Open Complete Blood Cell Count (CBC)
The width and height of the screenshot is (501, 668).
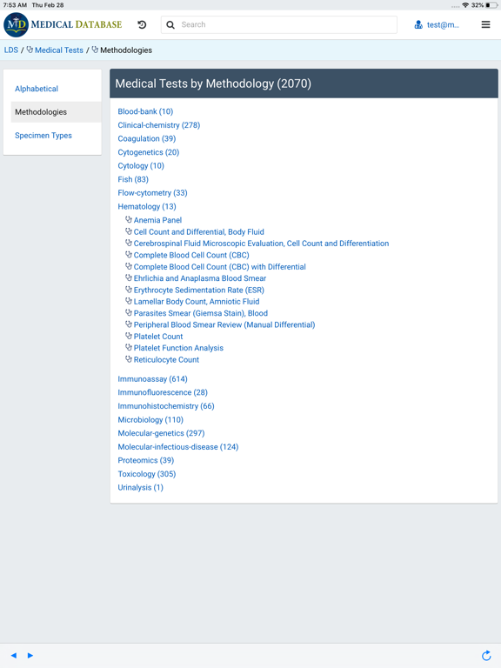(x=191, y=255)
